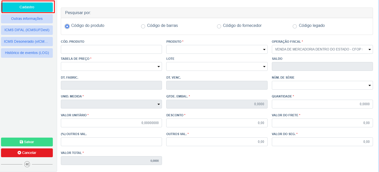Screen dimensions: 379x172
Task: Click into the Cód. Produto input field
Action: [111, 49]
